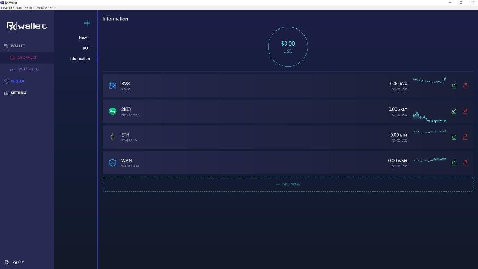
Task: Click the Log Out label
Action: (18, 262)
